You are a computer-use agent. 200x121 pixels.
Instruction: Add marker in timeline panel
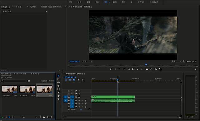(78, 80)
